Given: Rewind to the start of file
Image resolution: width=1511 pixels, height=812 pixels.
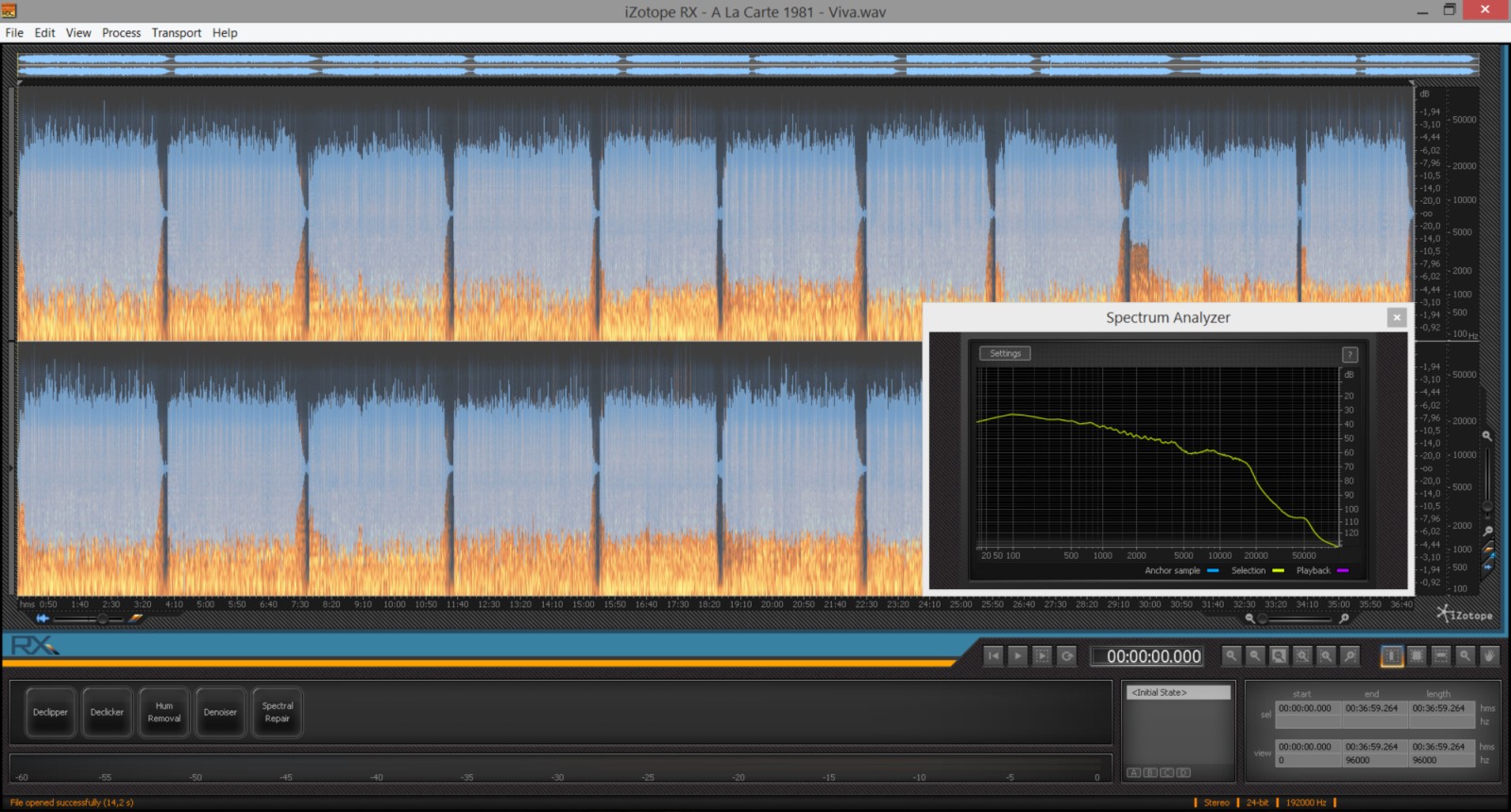Looking at the screenshot, I should coord(993,656).
